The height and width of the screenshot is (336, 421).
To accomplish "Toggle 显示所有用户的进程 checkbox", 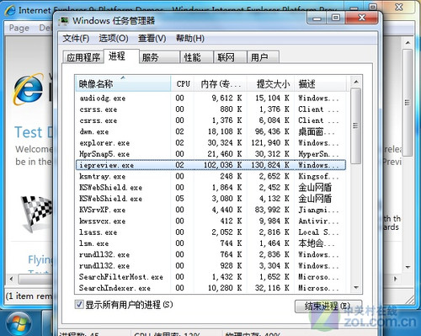I will pos(79,304).
